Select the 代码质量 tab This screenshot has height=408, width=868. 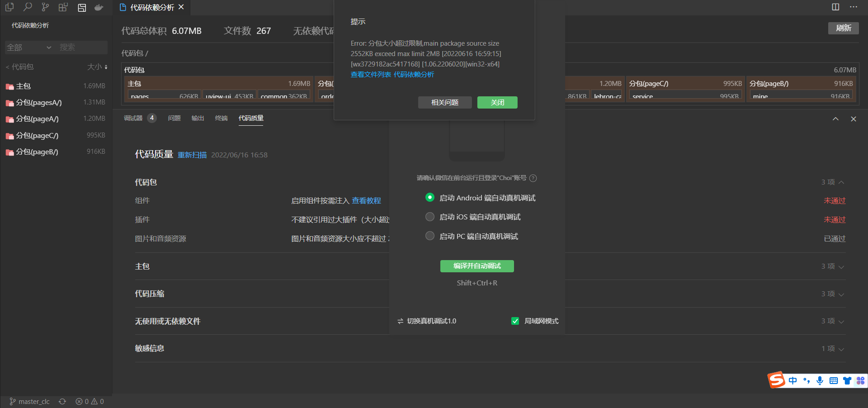coord(251,118)
